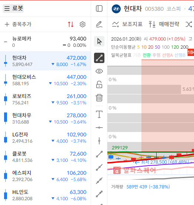
Task: Select 클로봇 in the watchlist
Action: 46,157
